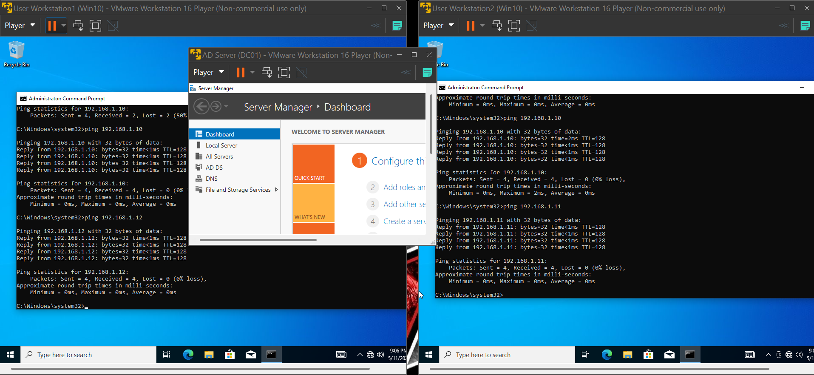
Task: Open Recycle Bin on Workstation1 desktop
Action: (x=17, y=54)
